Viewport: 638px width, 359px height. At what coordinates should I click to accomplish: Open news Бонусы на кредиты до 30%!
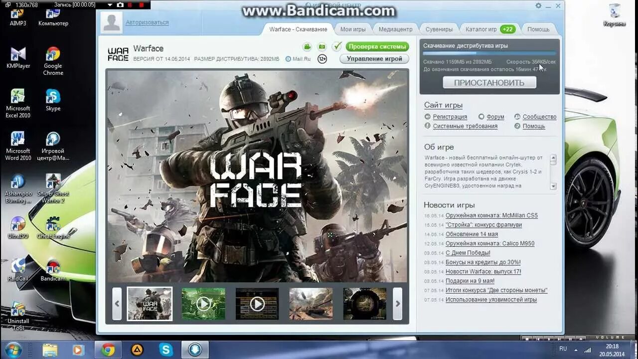483,262
